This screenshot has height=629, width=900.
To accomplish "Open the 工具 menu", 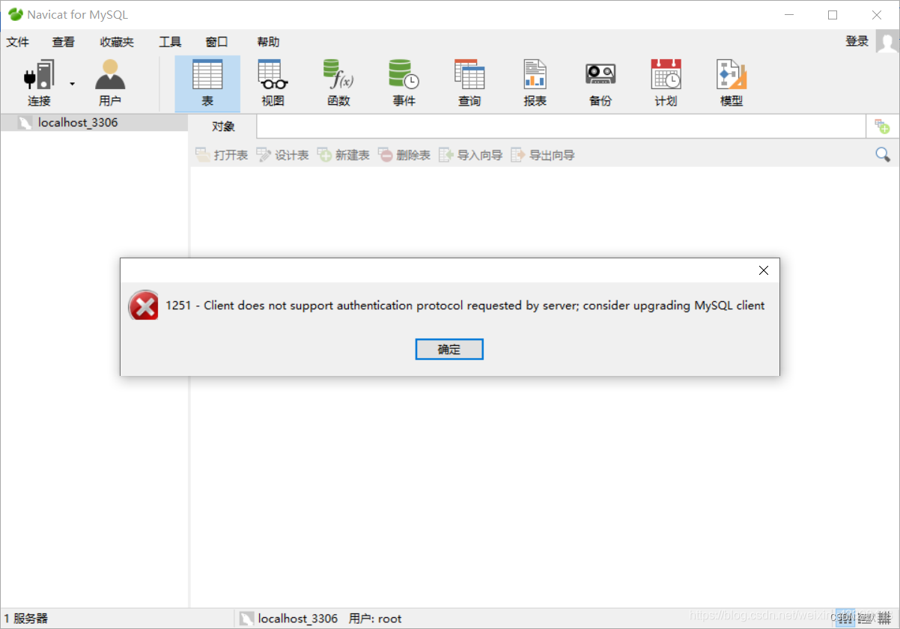I will (170, 42).
